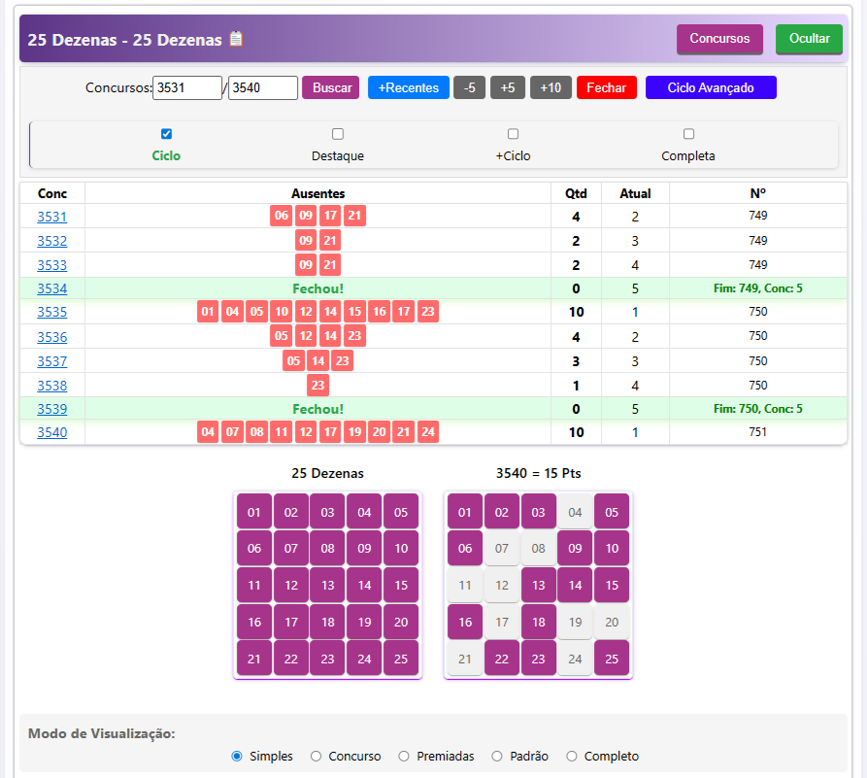This screenshot has width=867, height=778.
Task: Choose the Padrão radio option
Action: click(498, 756)
